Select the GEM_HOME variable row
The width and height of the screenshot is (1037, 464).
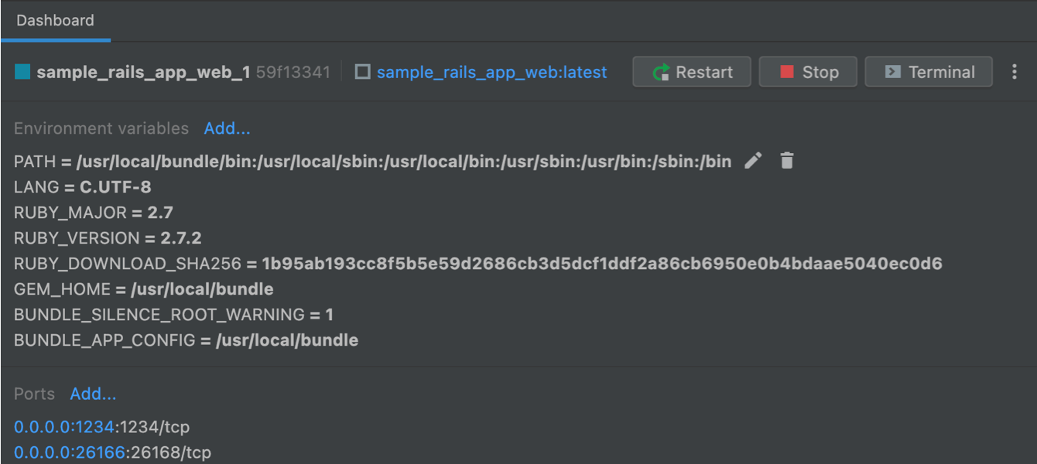click(x=143, y=289)
